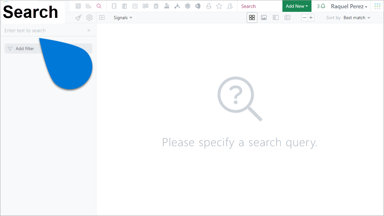Viewport: 384px width, 216px height.
Task: Open the hexagon badge icon
Action: click(188, 6)
